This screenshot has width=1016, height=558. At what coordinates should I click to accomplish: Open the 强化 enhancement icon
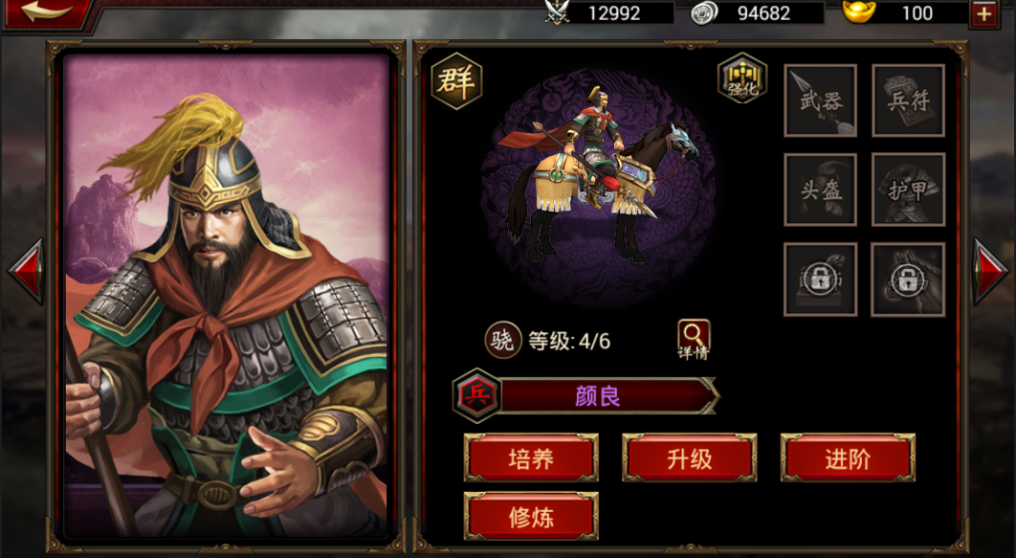point(742,78)
